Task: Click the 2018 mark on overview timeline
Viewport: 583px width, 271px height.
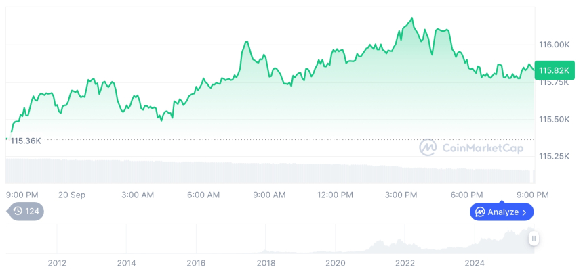Action: (266, 263)
